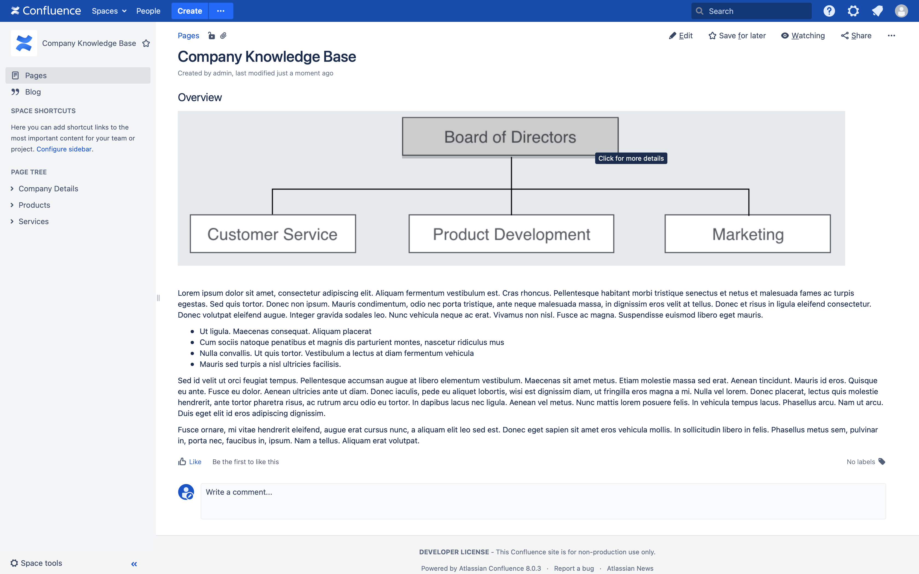The width and height of the screenshot is (919, 574).
Task: Click the Configure sidebar link
Action: point(64,149)
